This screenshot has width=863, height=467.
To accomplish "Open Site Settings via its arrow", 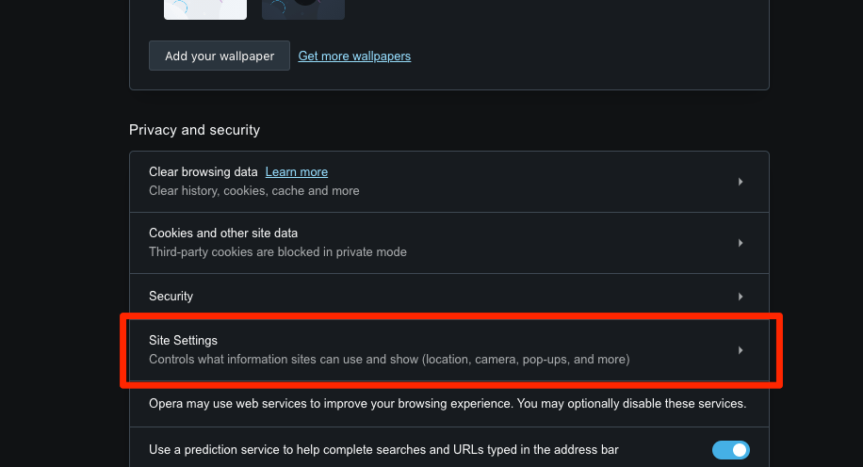I will [x=741, y=350].
